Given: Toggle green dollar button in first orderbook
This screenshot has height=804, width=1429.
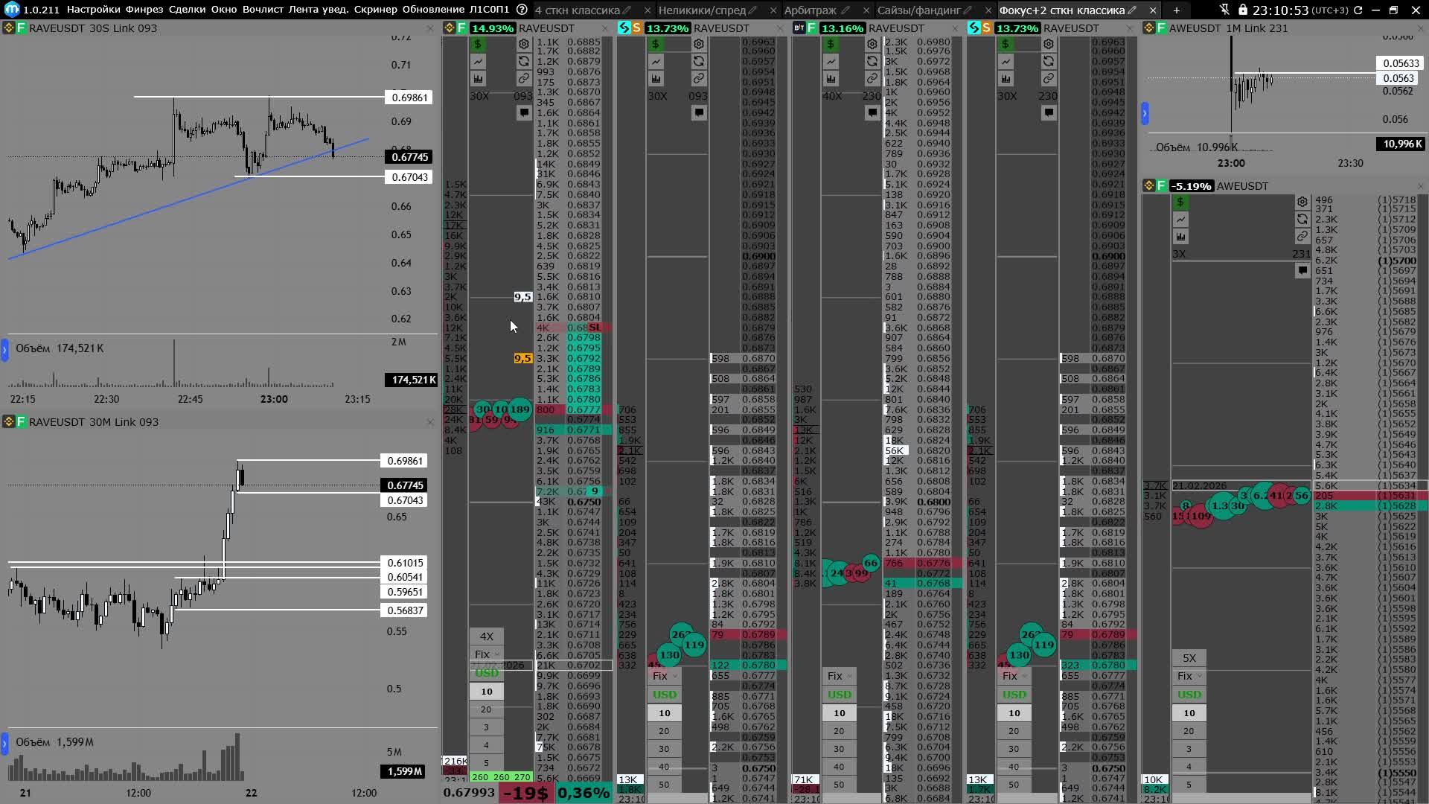Looking at the screenshot, I should click(x=478, y=44).
